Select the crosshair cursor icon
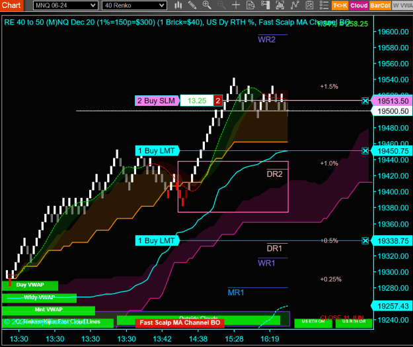 [x=236, y=5]
